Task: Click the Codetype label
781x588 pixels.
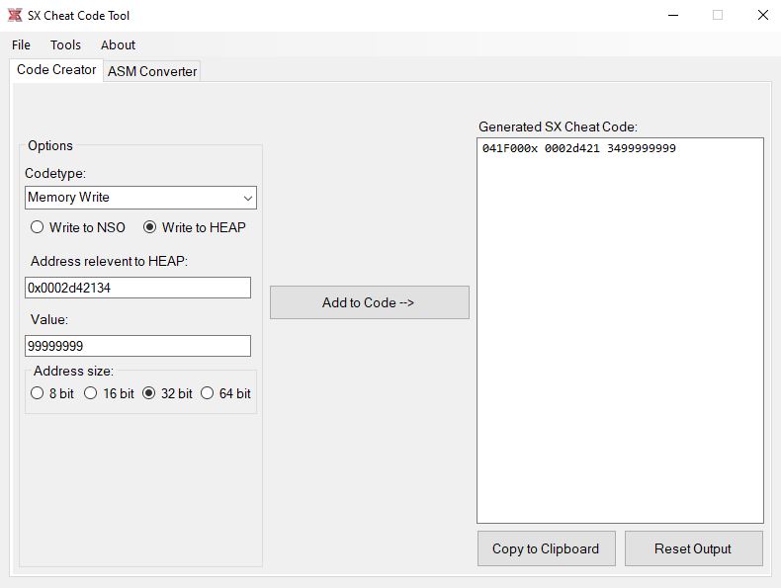Action: point(55,173)
